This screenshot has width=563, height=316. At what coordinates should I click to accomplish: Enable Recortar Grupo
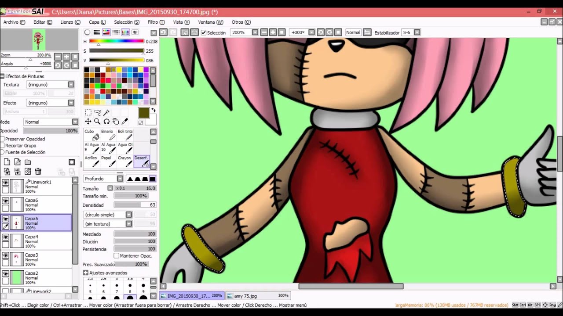click(x=2, y=146)
